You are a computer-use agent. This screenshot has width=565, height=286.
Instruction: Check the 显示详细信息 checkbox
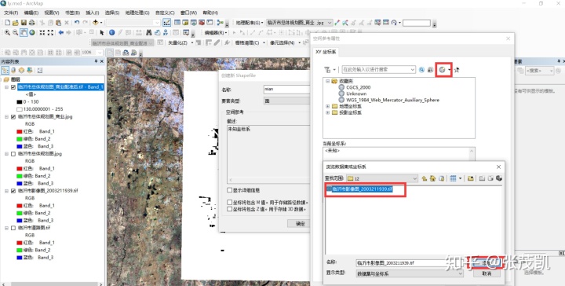[229, 189]
